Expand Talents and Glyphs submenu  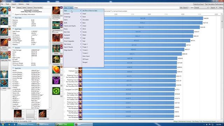coord(72,26)
